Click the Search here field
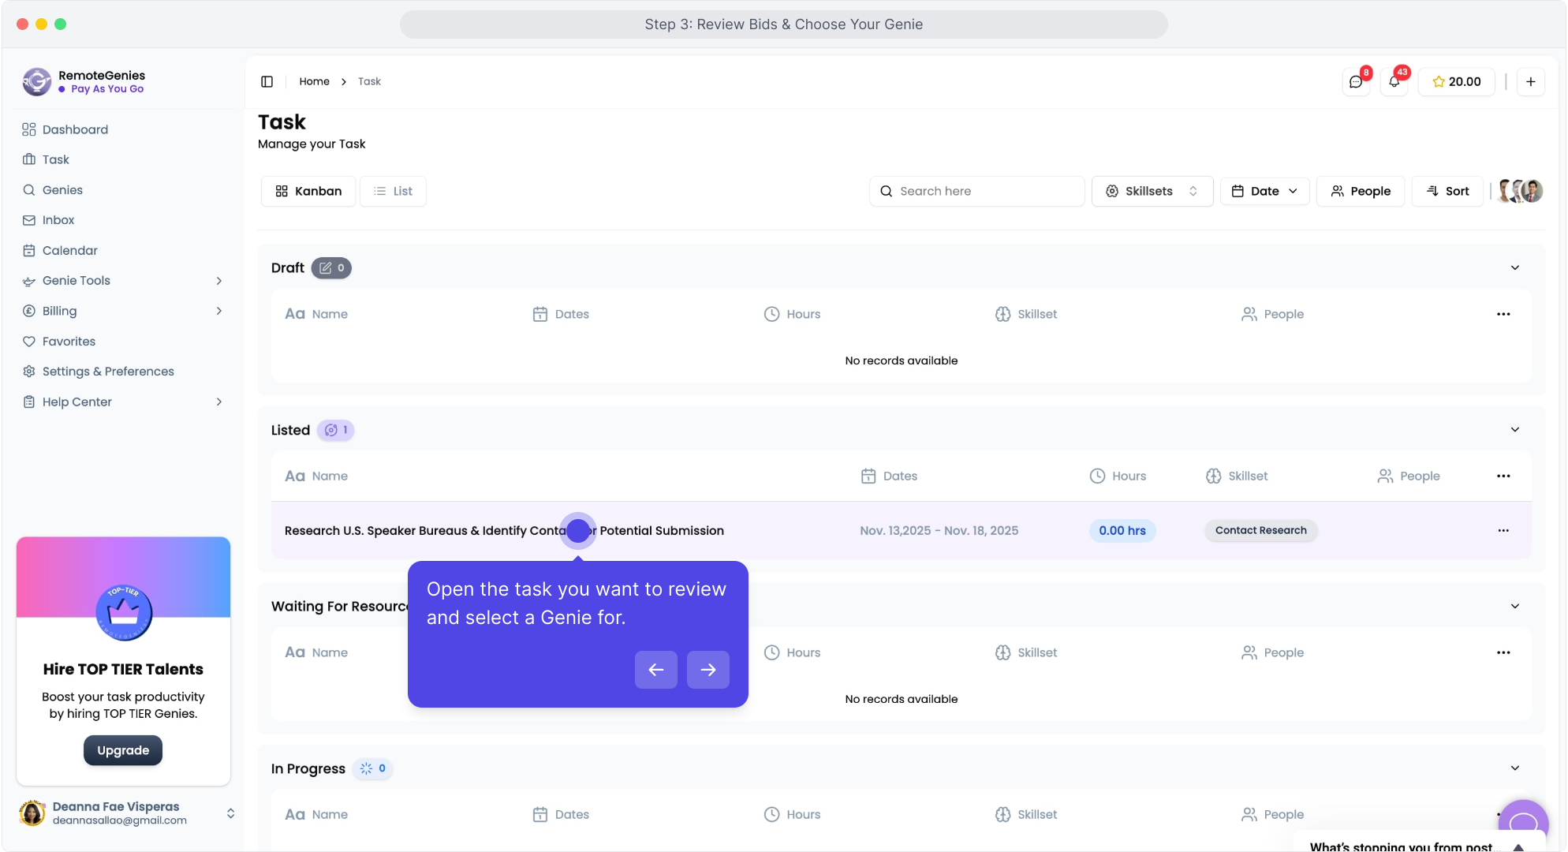The width and height of the screenshot is (1568, 852). 976,192
